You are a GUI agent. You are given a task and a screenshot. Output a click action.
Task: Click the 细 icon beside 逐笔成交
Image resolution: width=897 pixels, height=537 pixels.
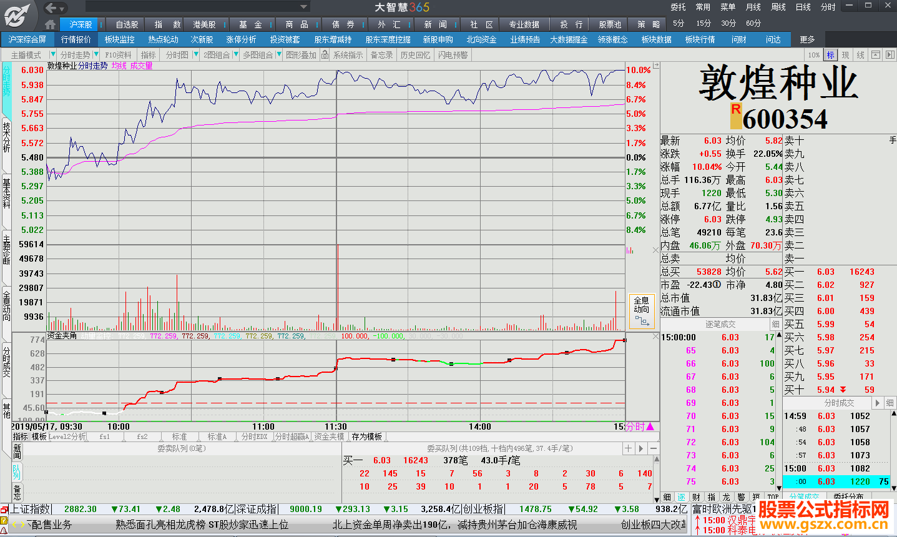tap(776, 324)
